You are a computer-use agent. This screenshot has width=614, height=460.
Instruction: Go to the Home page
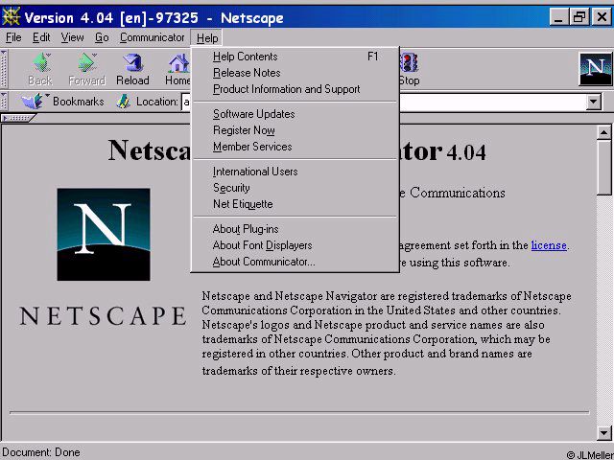[x=177, y=69]
